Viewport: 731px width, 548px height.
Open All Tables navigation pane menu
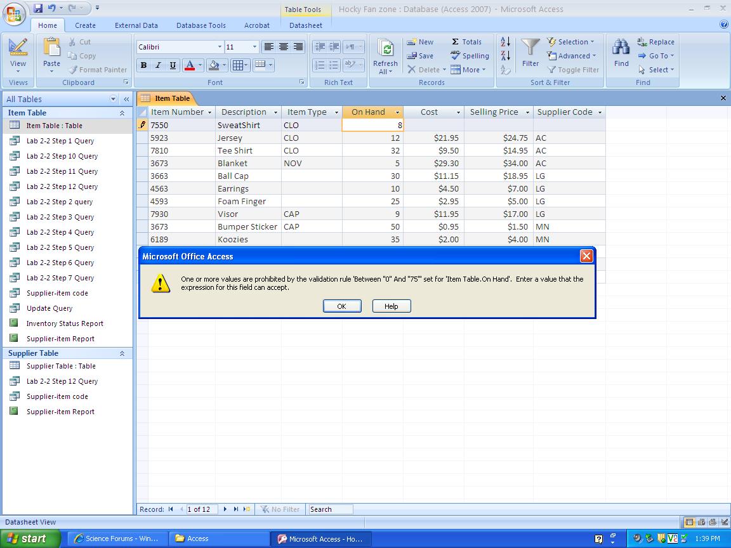[x=113, y=99]
